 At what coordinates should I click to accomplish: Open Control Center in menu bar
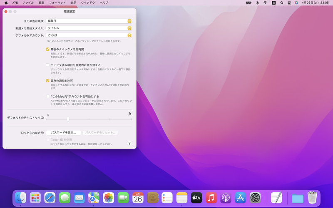pyautogui.click(x=289, y=3)
